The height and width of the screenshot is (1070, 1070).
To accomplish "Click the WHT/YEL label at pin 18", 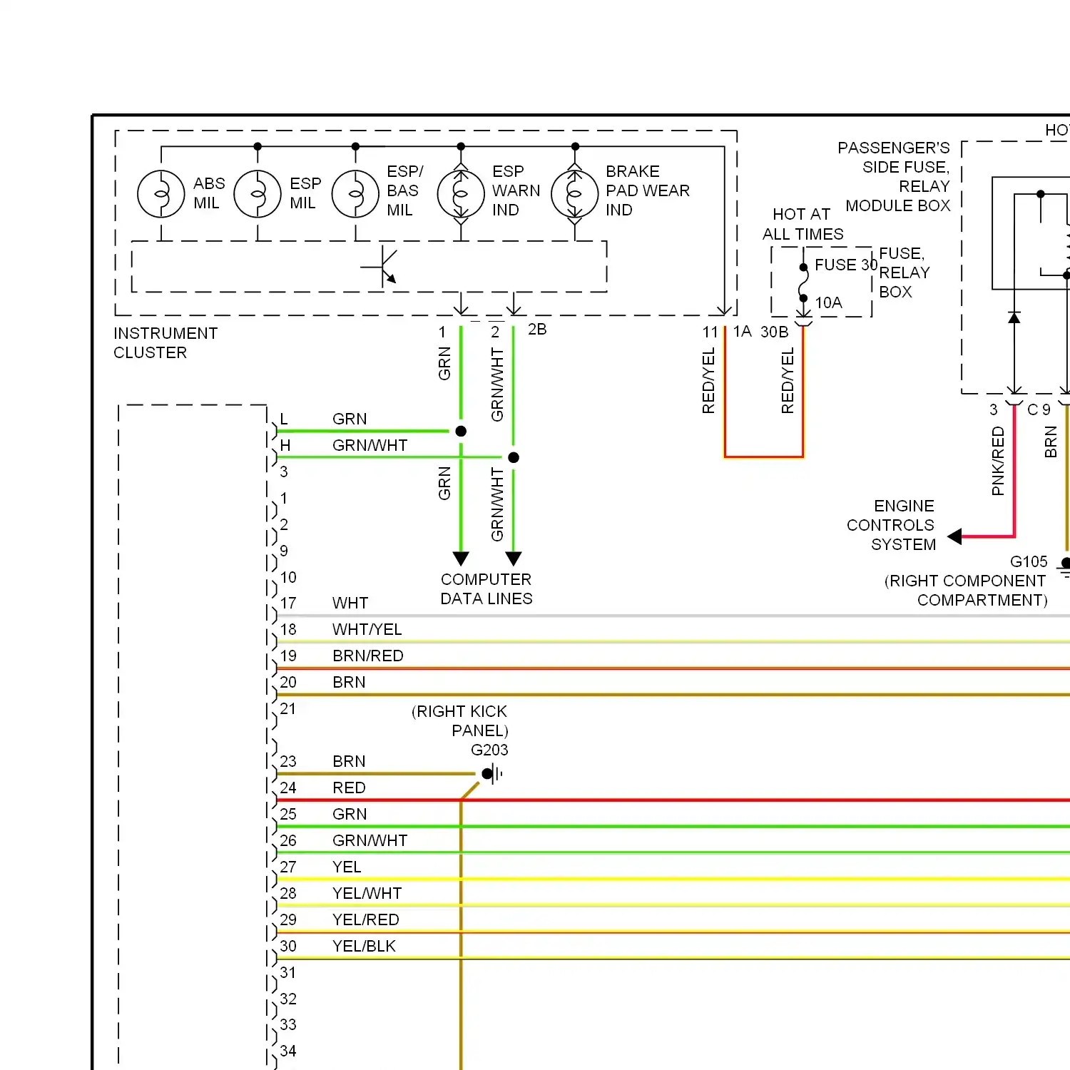I will click(x=367, y=630).
